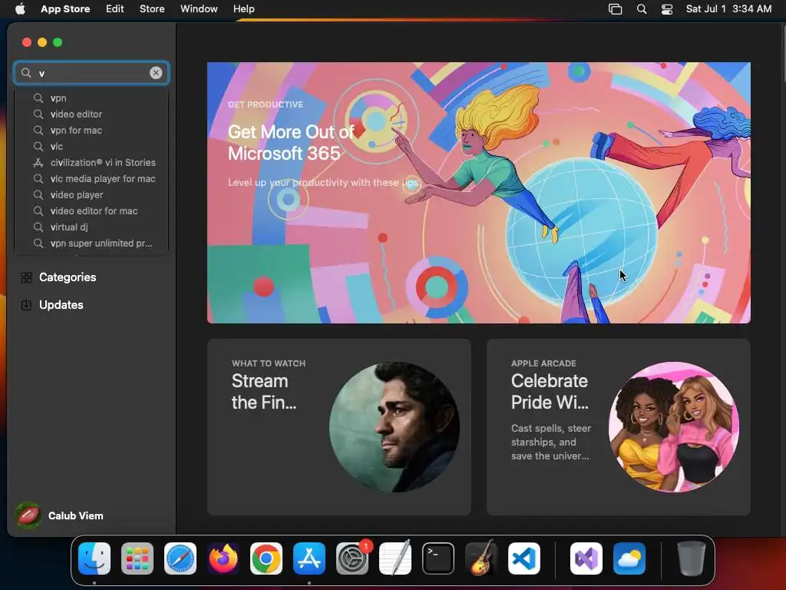Click the Updates download icon
The width and height of the screenshot is (786, 590).
(x=27, y=305)
